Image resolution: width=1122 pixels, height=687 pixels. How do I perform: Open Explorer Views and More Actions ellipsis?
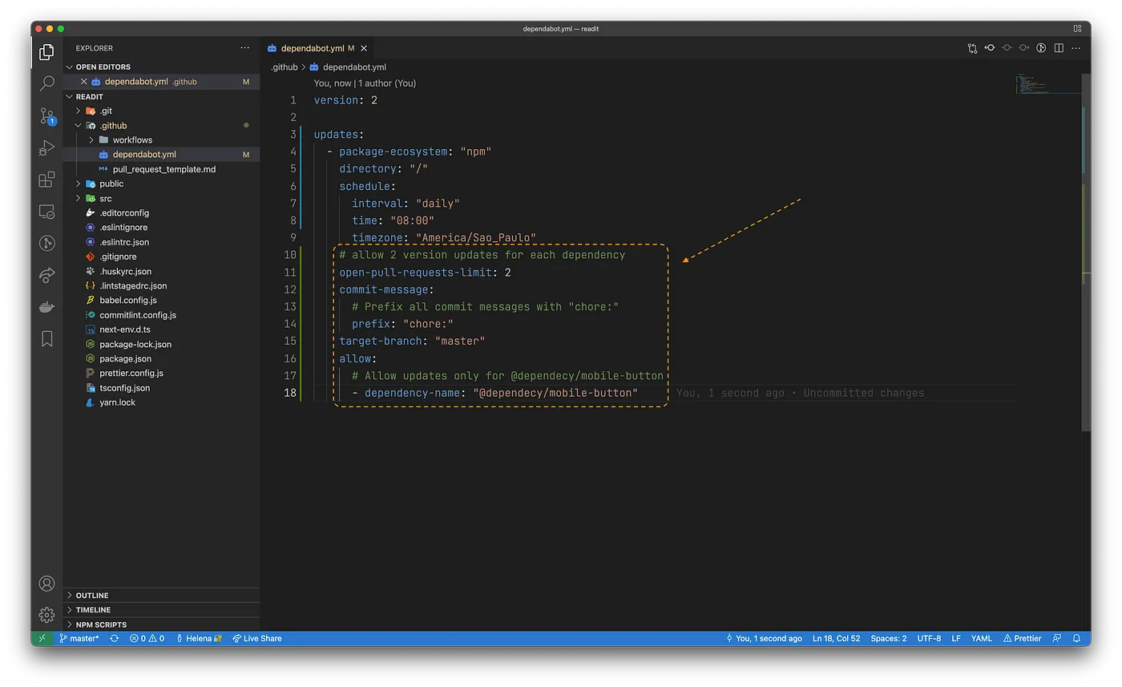tap(245, 48)
